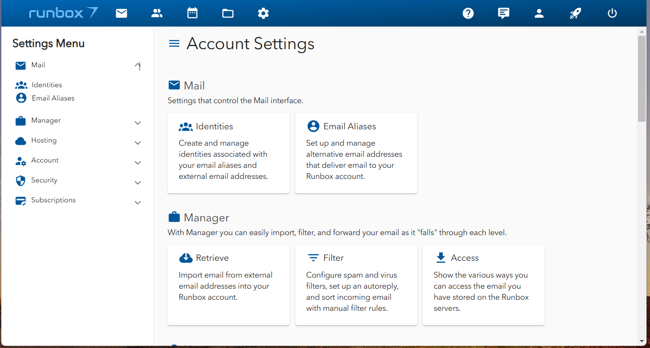Click the Mail section heading in main panel
Viewport: 650px width, 348px height.
click(x=194, y=86)
